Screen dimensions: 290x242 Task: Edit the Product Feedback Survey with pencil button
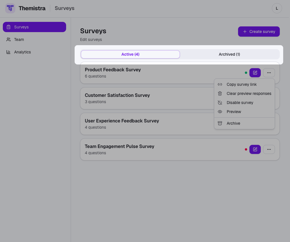pos(255,72)
